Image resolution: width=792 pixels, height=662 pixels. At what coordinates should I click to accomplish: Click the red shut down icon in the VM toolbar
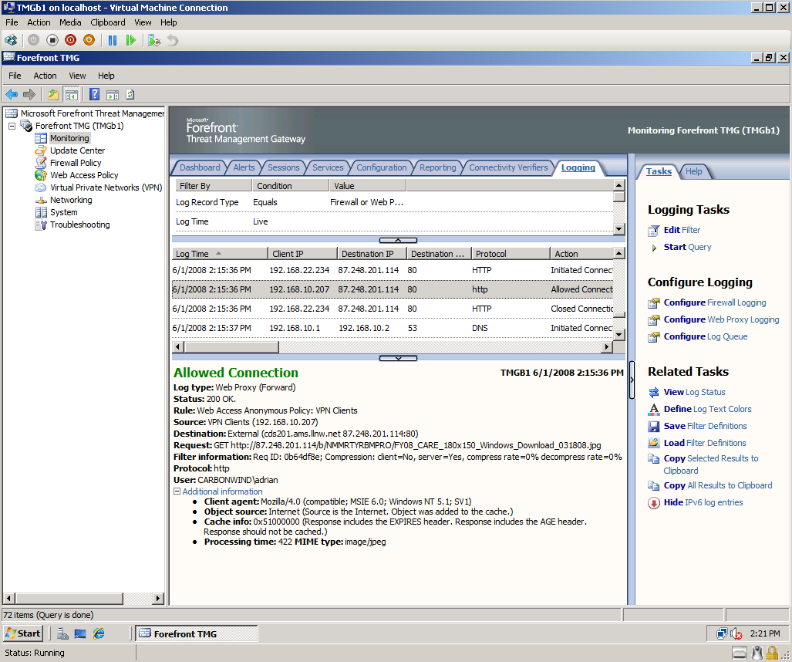point(71,40)
